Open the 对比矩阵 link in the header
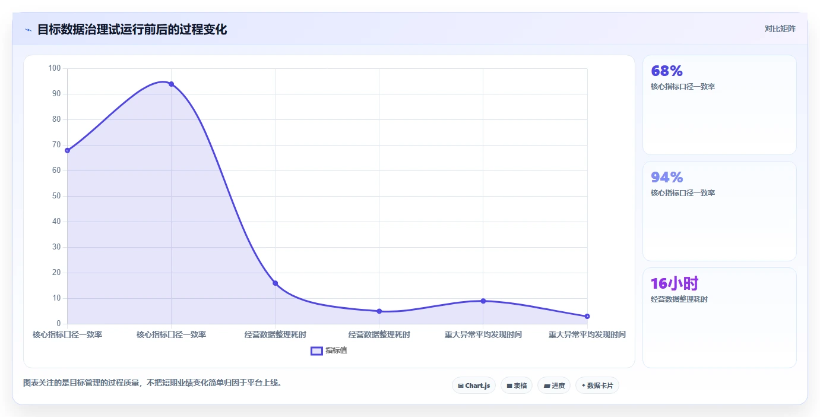 pyautogui.click(x=780, y=29)
